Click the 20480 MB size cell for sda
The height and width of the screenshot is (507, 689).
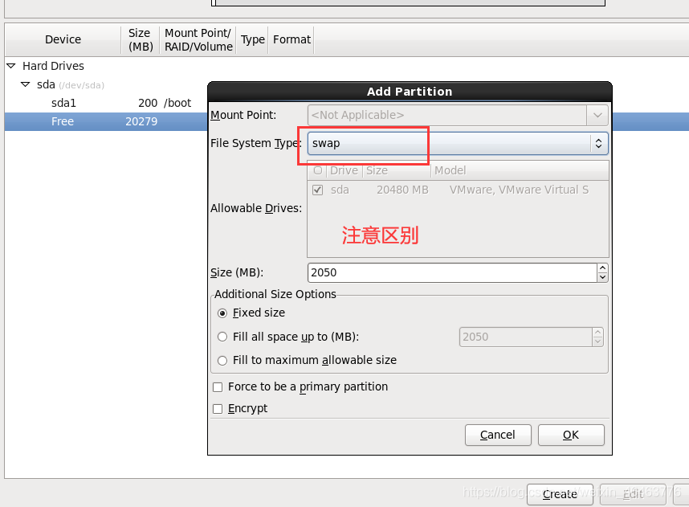(x=402, y=190)
